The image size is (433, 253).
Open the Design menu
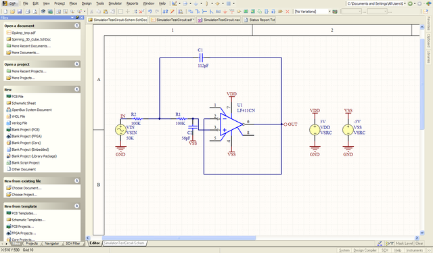[87, 3]
